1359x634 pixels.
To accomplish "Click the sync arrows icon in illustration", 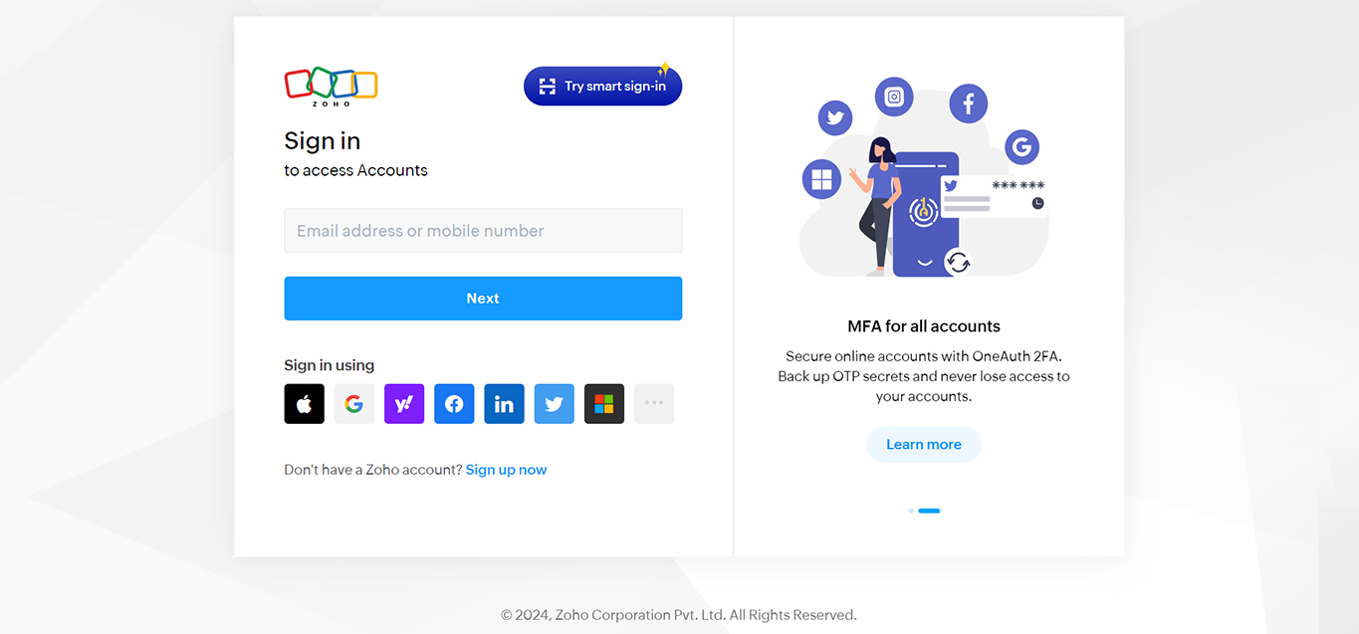I will [x=958, y=263].
